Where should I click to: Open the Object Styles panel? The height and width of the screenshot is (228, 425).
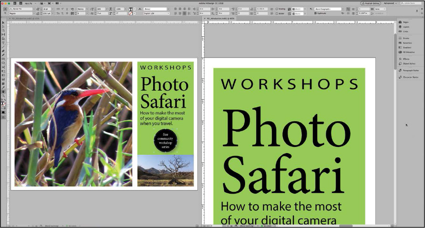coord(407,64)
